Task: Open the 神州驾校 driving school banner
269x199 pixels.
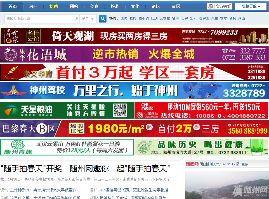Action: pos(134,90)
